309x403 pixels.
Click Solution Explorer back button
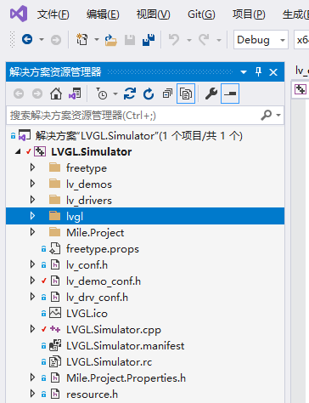tap(19, 94)
